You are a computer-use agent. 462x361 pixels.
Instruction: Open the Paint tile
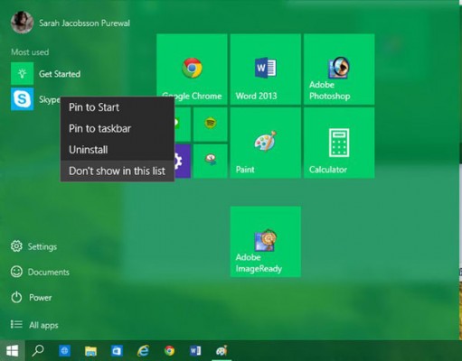click(266, 143)
